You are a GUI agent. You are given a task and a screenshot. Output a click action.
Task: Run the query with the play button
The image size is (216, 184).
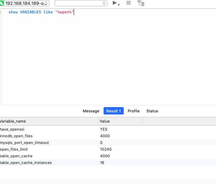pyautogui.click(x=115, y=3)
